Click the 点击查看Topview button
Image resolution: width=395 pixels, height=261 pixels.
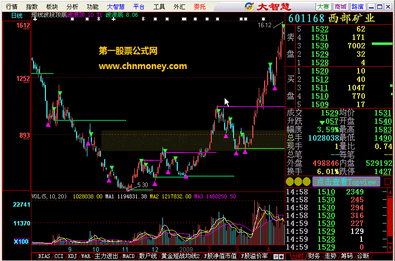(x=346, y=182)
